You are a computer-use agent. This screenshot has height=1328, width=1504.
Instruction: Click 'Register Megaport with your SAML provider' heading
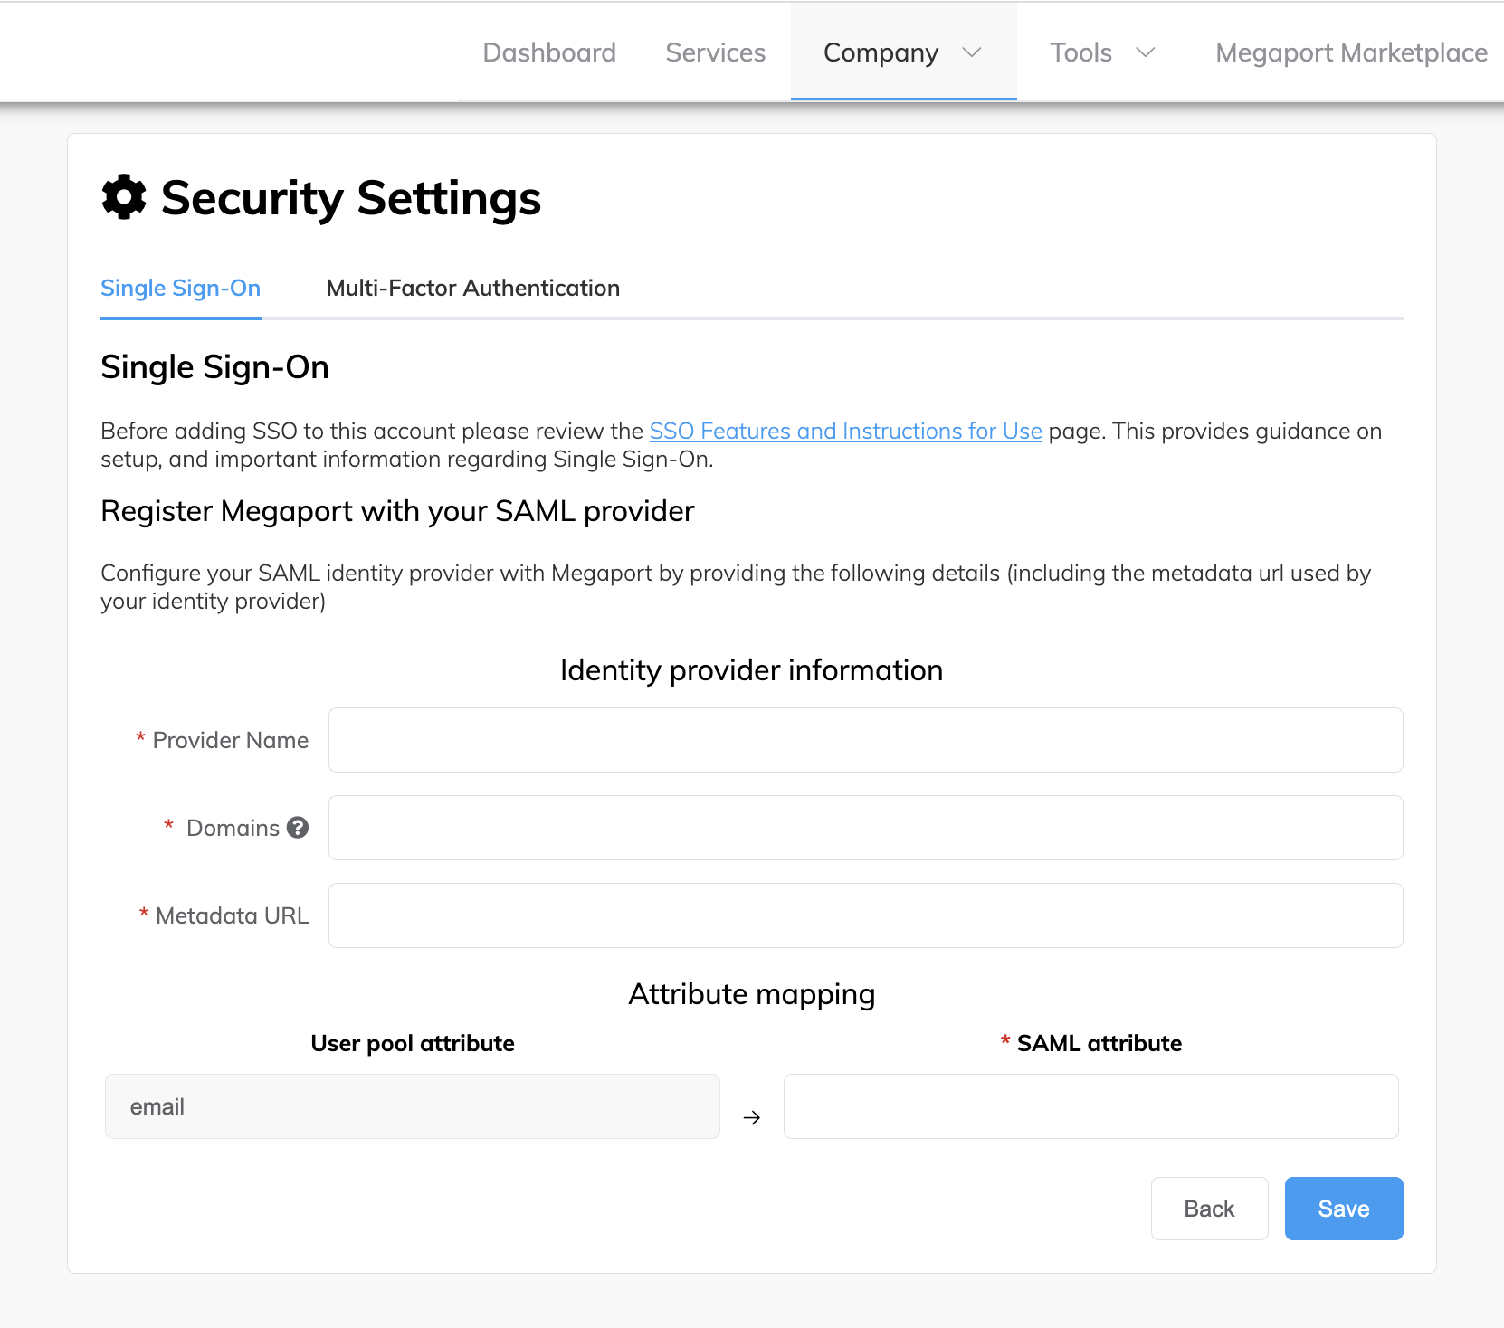(x=397, y=511)
